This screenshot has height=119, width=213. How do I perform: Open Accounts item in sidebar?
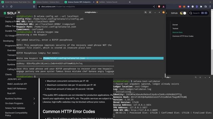pos(12,60)
